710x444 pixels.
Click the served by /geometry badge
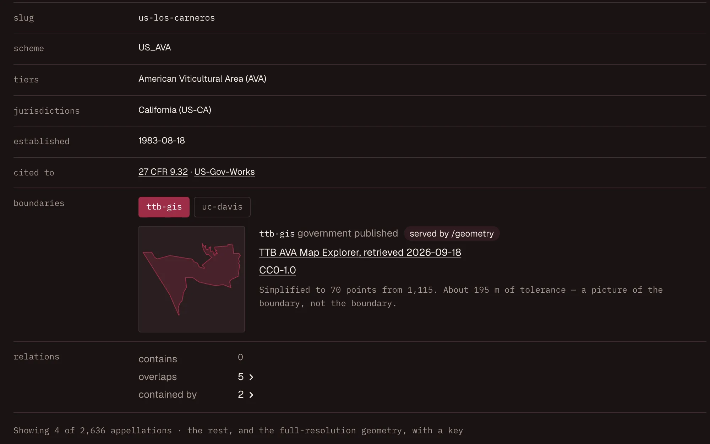(452, 234)
